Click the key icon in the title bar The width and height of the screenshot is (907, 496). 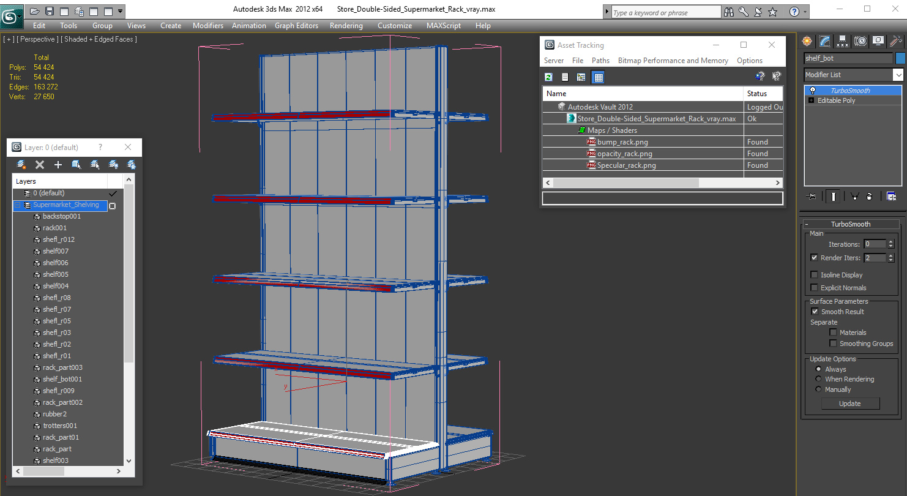(x=744, y=12)
